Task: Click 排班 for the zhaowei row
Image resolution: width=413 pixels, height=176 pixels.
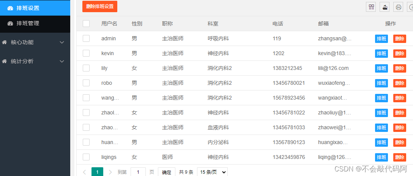Action: coord(381,128)
